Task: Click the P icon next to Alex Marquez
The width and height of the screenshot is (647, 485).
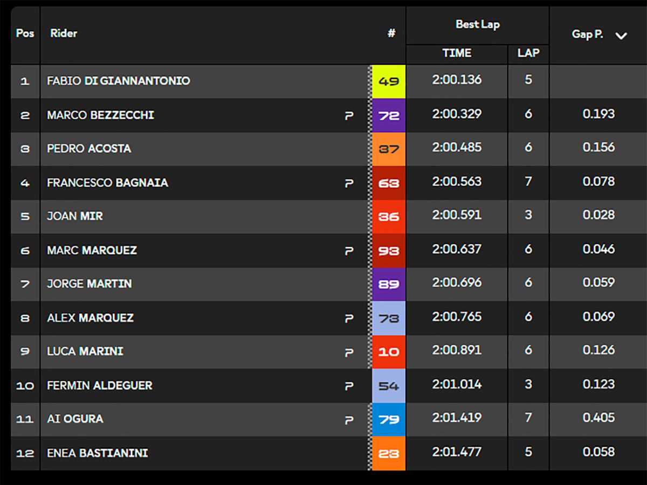Action: [x=349, y=318]
